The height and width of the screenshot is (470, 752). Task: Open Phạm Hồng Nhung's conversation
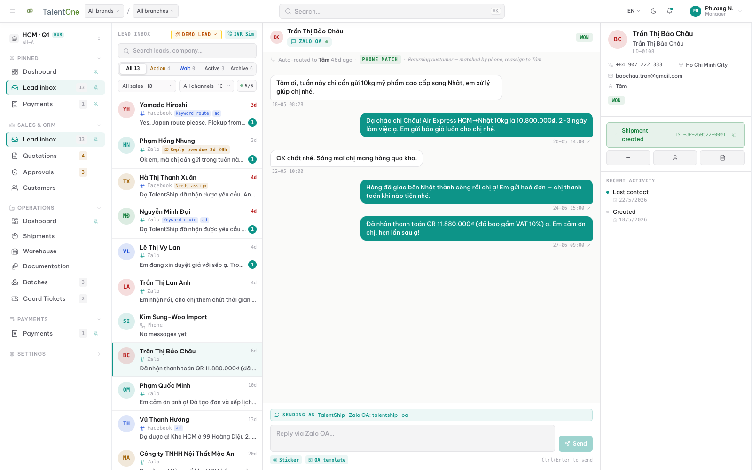[x=187, y=150]
